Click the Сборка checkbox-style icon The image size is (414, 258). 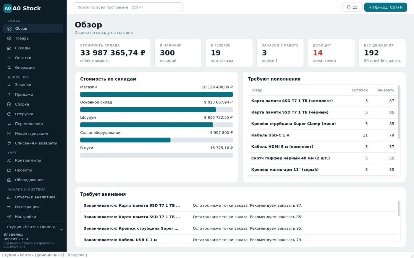click(x=9, y=104)
